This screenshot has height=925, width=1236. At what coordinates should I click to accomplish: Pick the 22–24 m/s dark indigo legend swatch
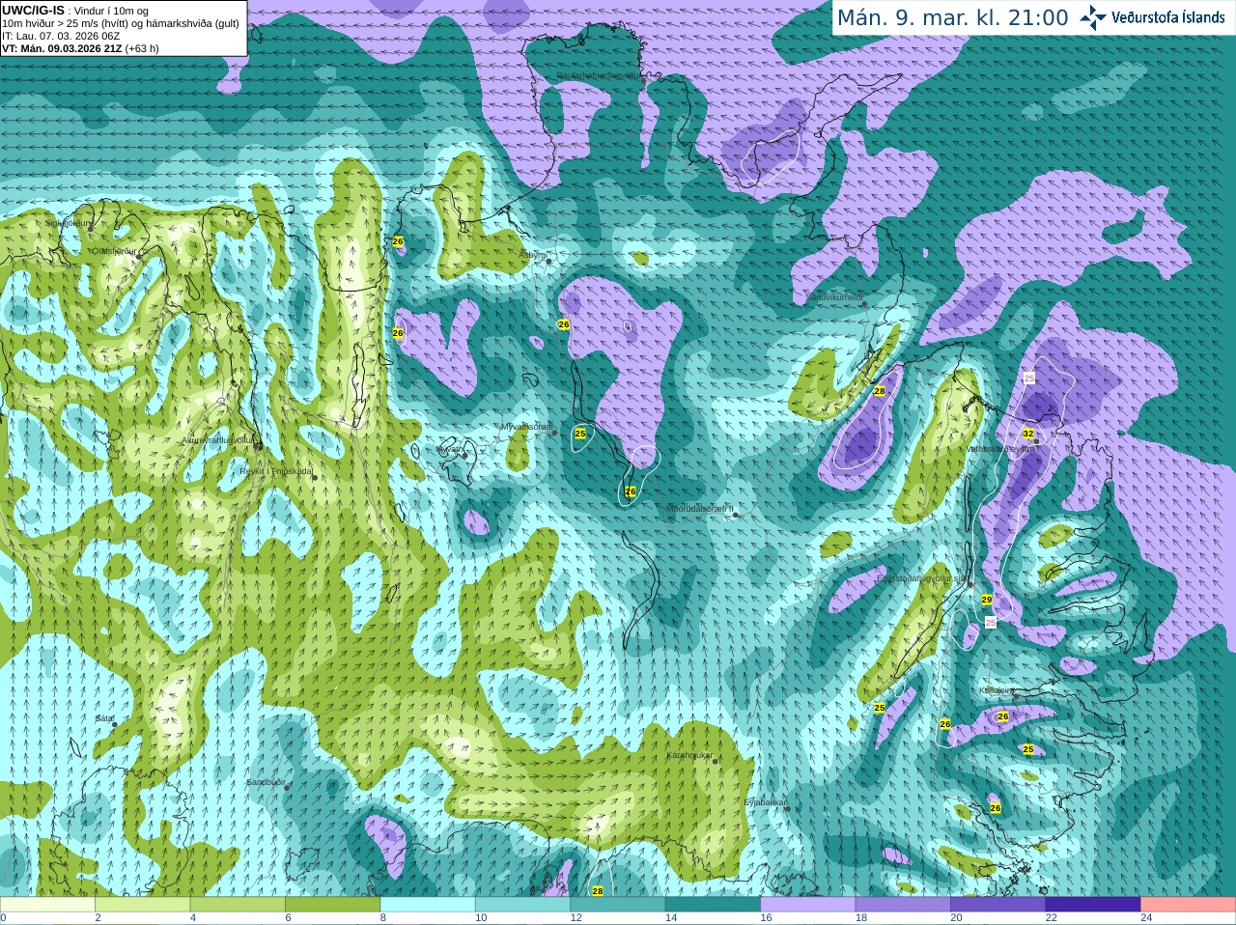[1093, 905]
